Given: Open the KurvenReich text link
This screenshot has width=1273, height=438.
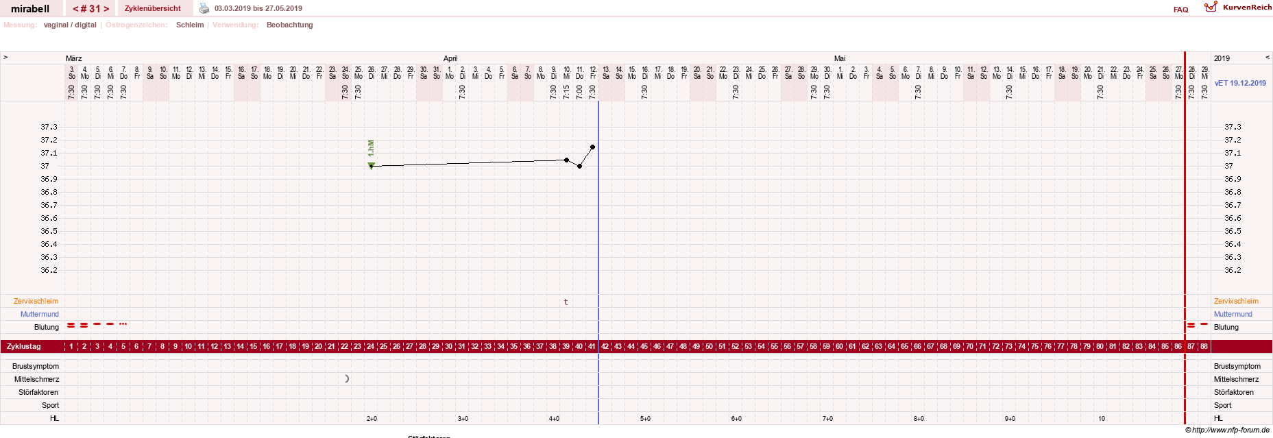Looking at the screenshot, I should 1247,7.
